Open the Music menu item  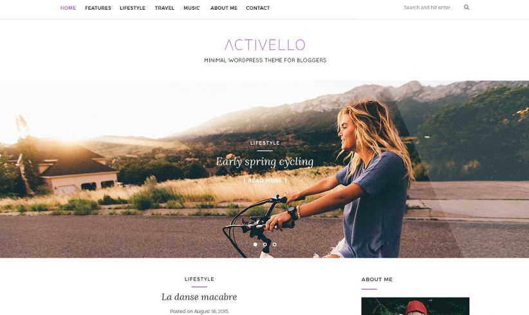(192, 8)
